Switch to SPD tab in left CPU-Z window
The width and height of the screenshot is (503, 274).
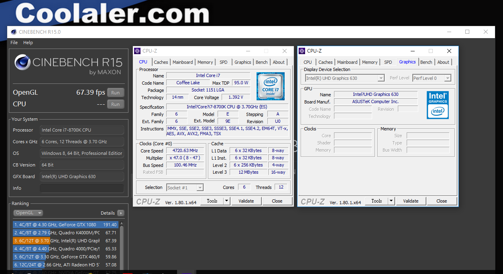coord(224,62)
